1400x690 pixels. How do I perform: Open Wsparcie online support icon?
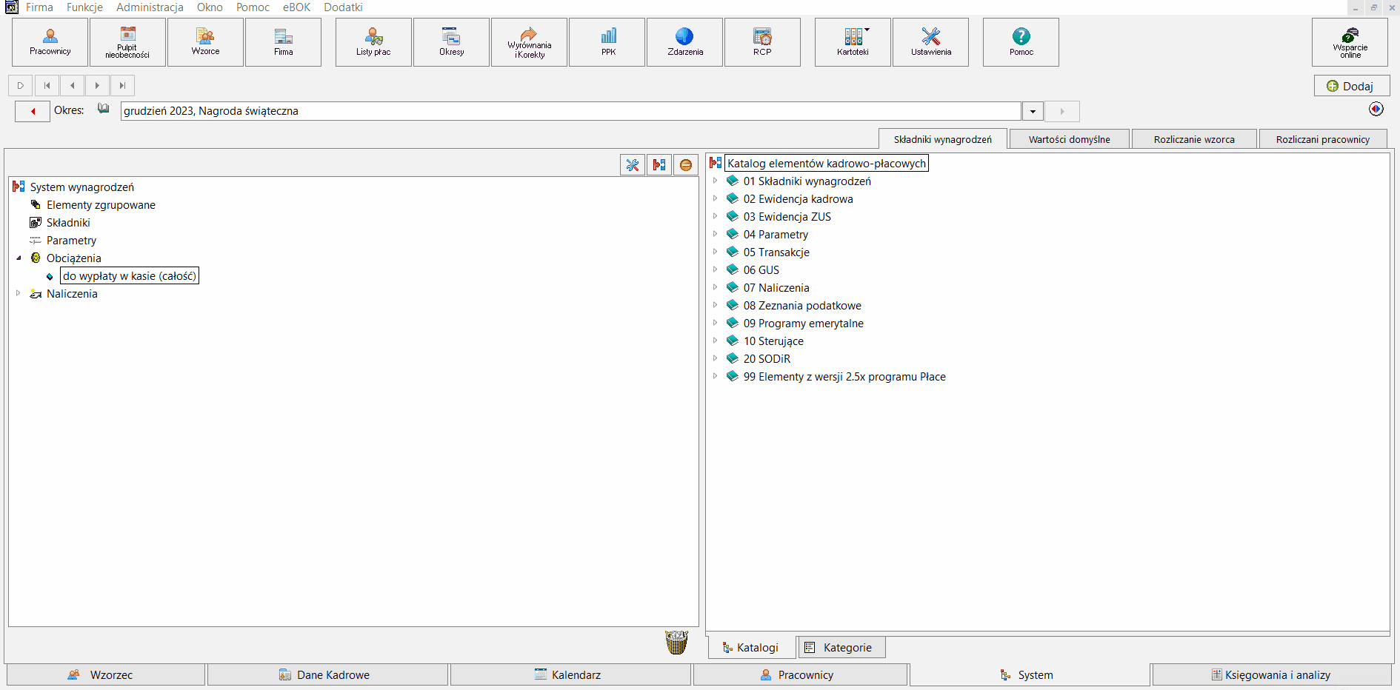point(1350,42)
